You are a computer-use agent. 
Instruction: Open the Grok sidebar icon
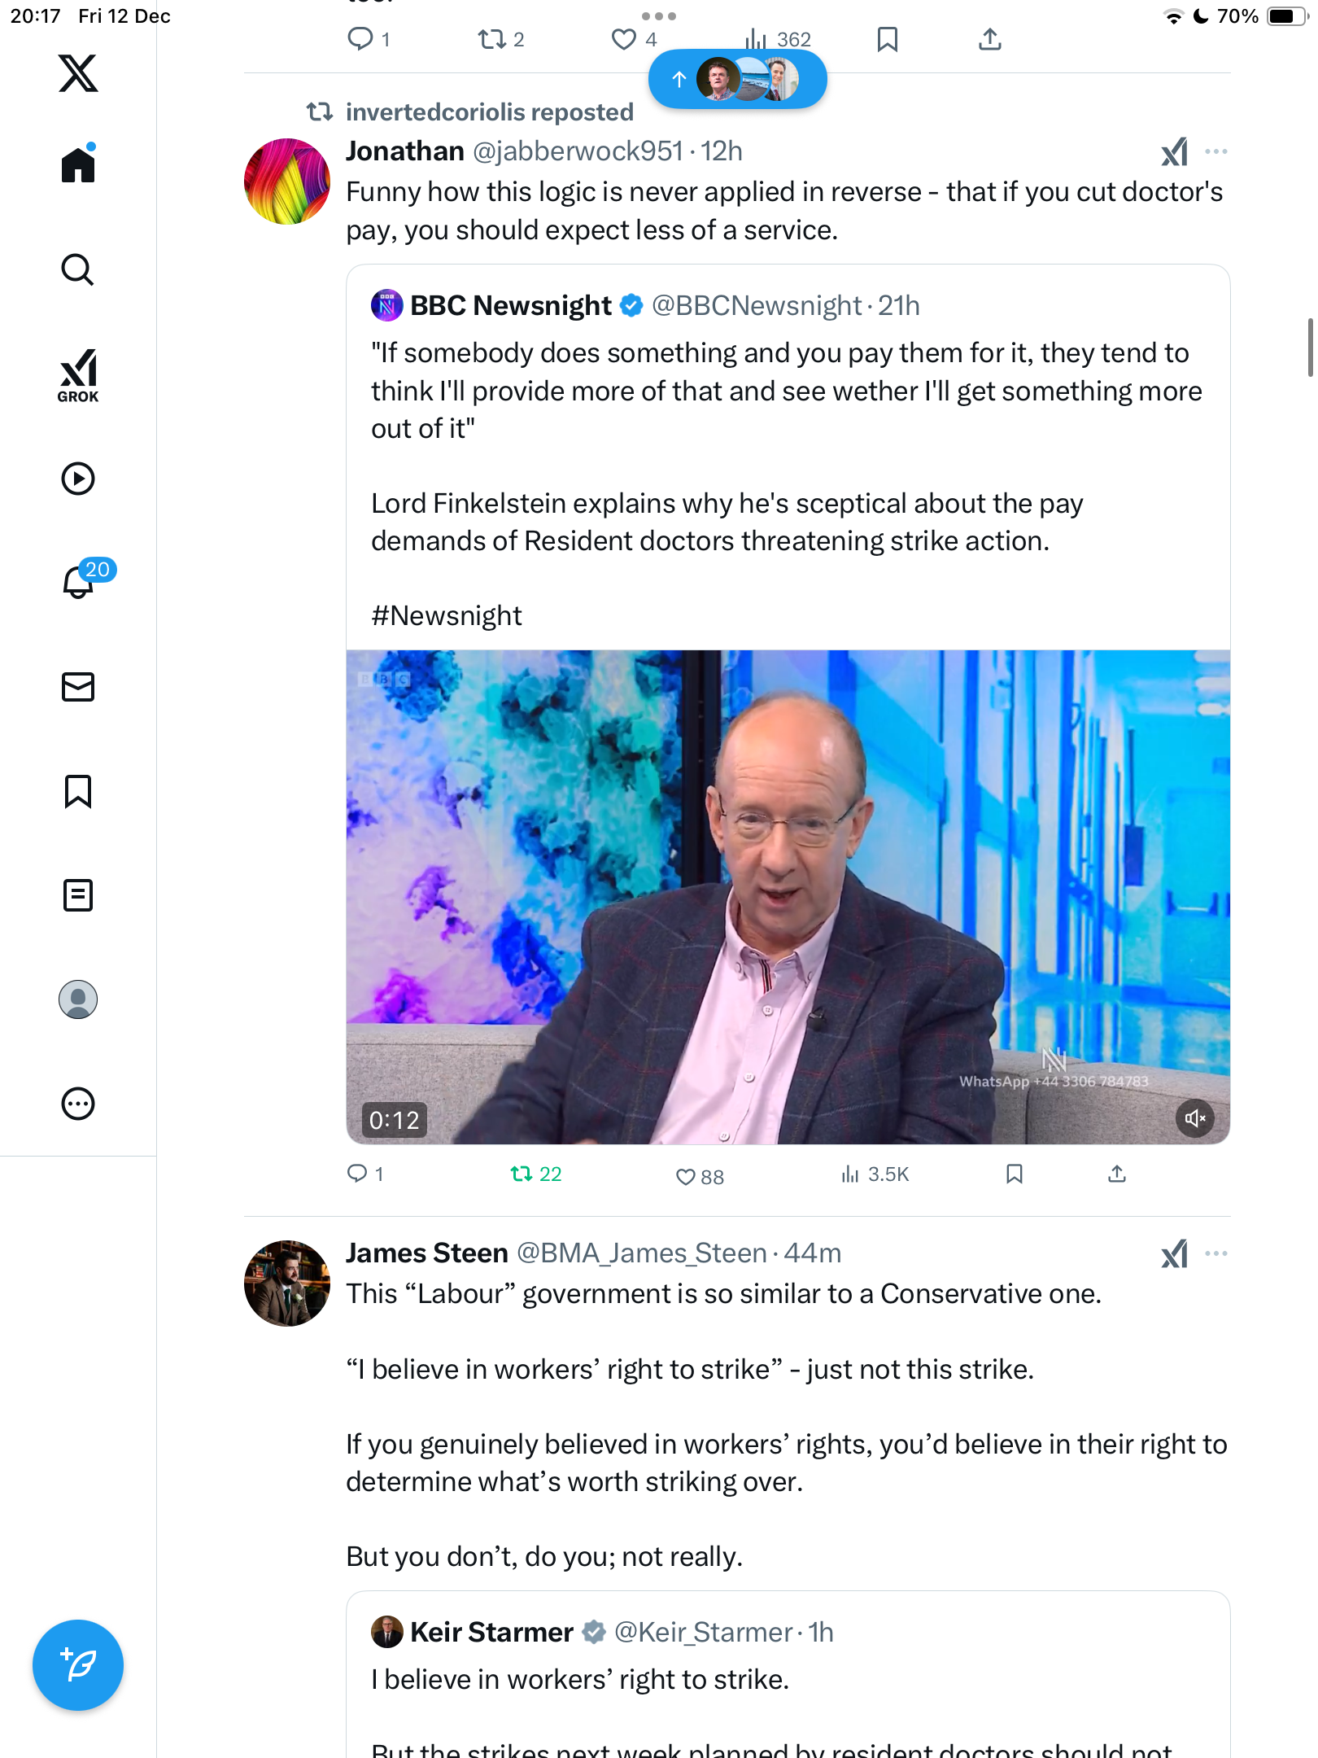[78, 375]
